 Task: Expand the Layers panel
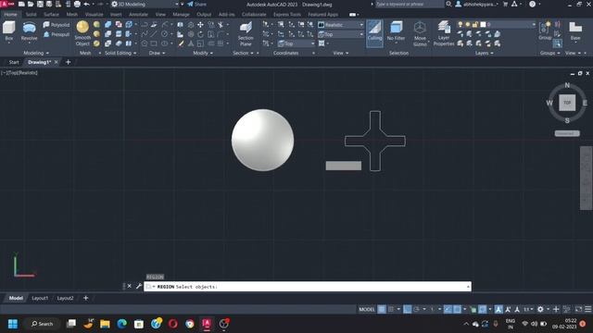click(x=484, y=53)
